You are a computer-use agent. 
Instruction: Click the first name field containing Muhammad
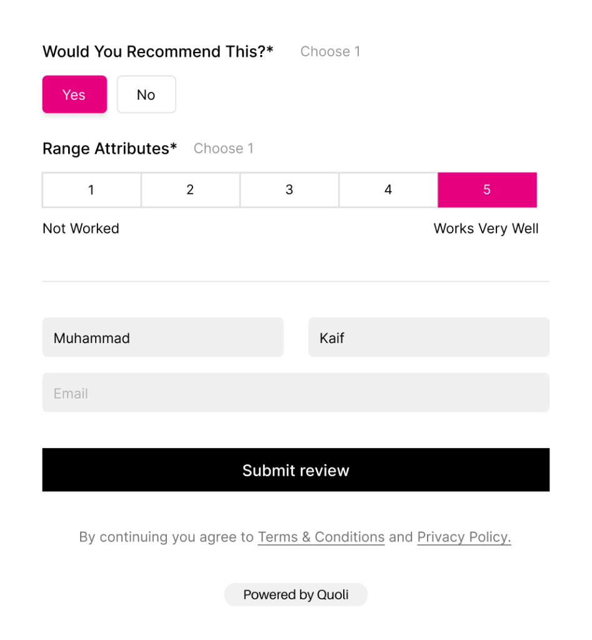[x=163, y=337]
